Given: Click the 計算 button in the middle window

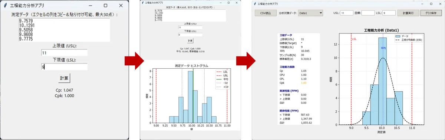Looking at the screenshot, I should (x=190, y=40).
